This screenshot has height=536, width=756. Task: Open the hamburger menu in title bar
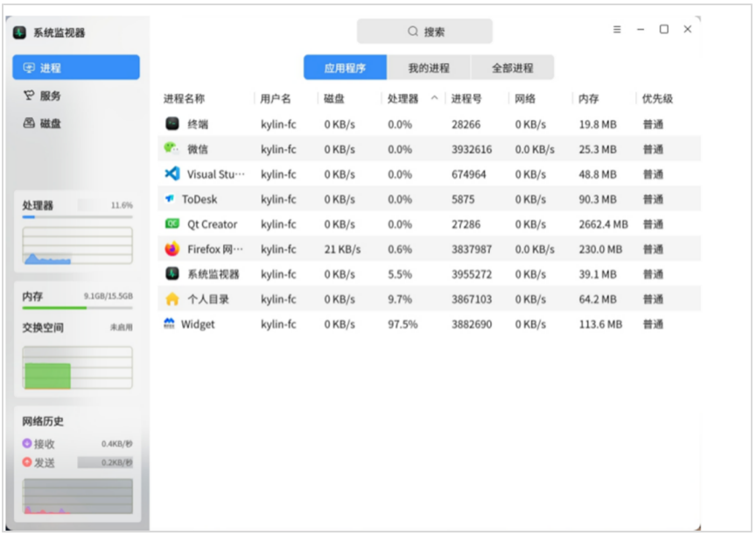617,30
